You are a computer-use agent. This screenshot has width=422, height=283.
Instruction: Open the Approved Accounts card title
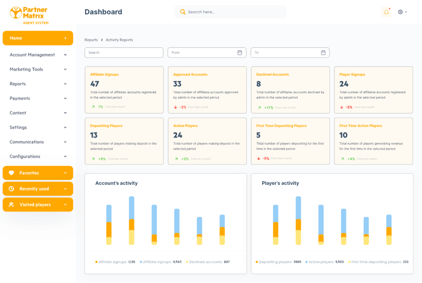[x=190, y=74]
